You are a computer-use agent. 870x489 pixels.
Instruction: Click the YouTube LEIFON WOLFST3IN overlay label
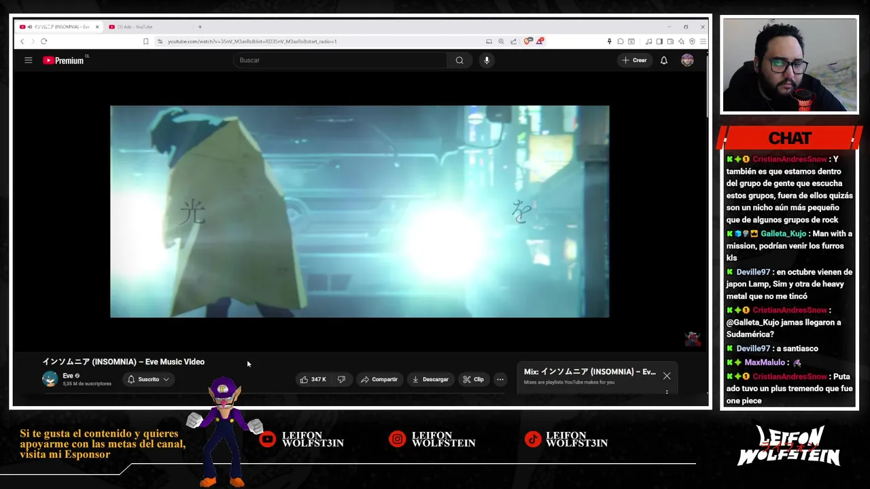pos(313,439)
